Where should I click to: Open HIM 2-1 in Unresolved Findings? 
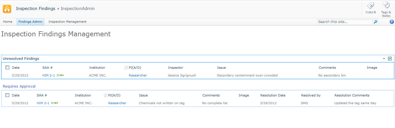coord(49,75)
